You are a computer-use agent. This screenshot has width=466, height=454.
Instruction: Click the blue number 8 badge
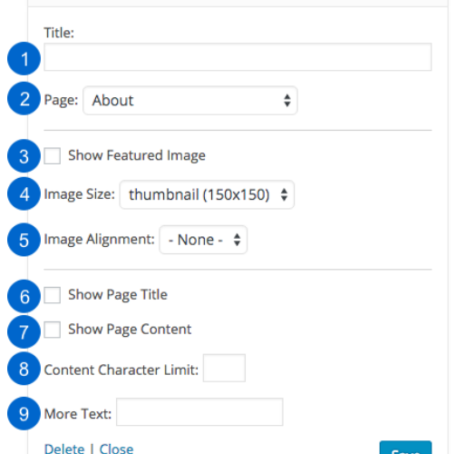click(24, 369)
